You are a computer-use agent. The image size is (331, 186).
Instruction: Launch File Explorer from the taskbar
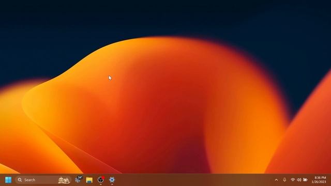[89, 180]
